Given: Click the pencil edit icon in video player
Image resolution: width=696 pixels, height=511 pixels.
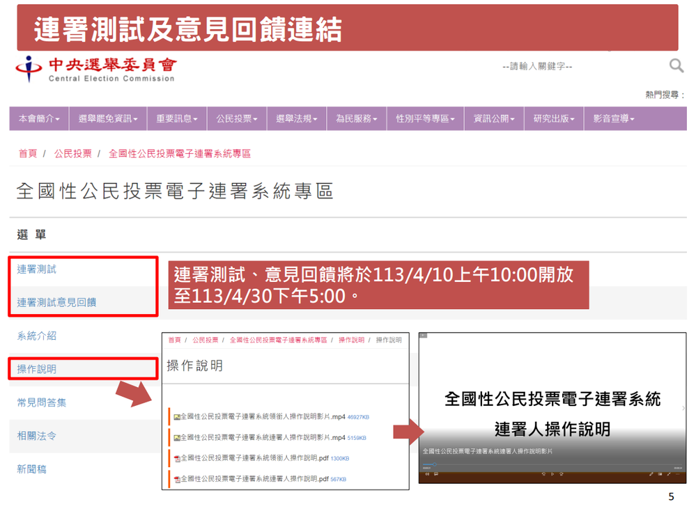Looking at the screenshot, I should (x=651, y=474).
